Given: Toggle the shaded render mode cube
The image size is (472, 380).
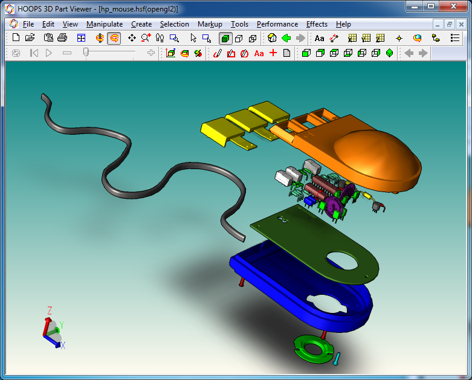Looking at the screenshot, I should coord(225,38).
